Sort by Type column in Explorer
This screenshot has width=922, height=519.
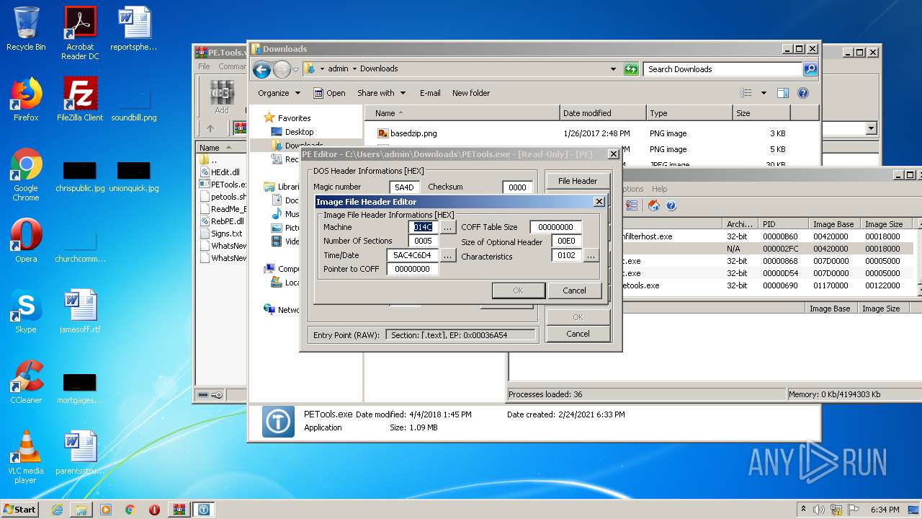[689, 113]
